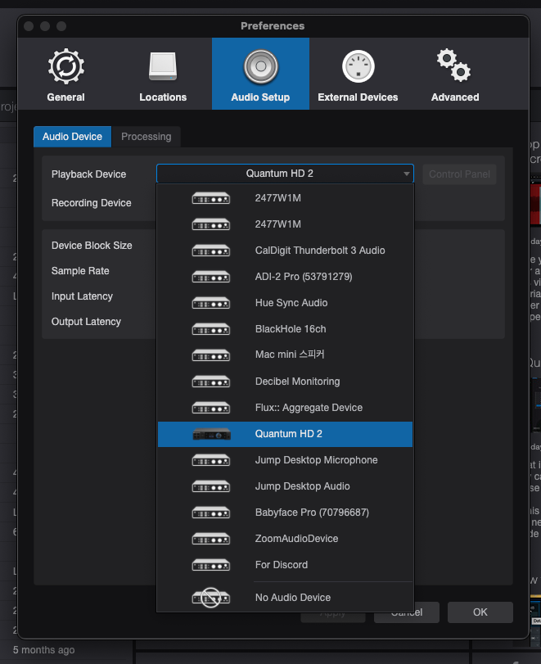Click the Device Block Size label
The height and width of the screenshot is (664, 541).
(92, 245)
